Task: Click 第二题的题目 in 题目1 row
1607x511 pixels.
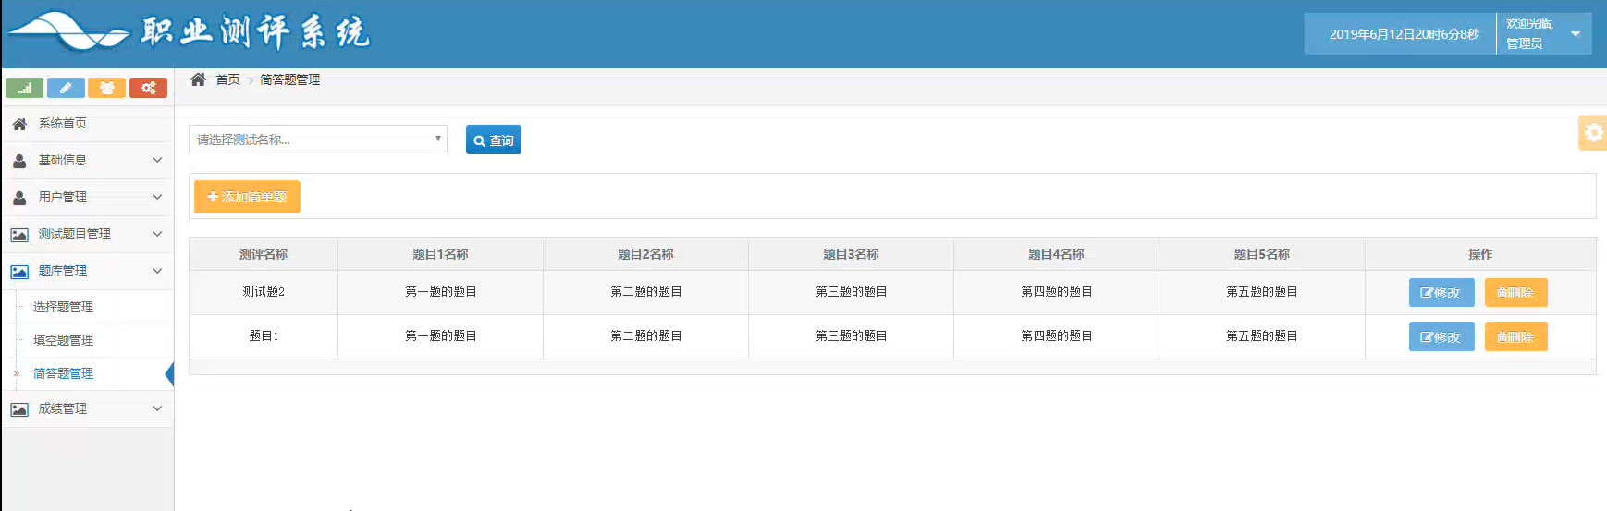Action: [x=645, y=336]
